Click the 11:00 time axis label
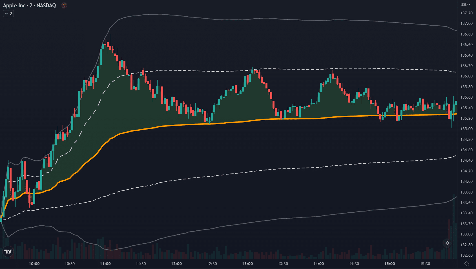Image resolution: width=476 pixels, height=269 pixels. pos(105,264)
